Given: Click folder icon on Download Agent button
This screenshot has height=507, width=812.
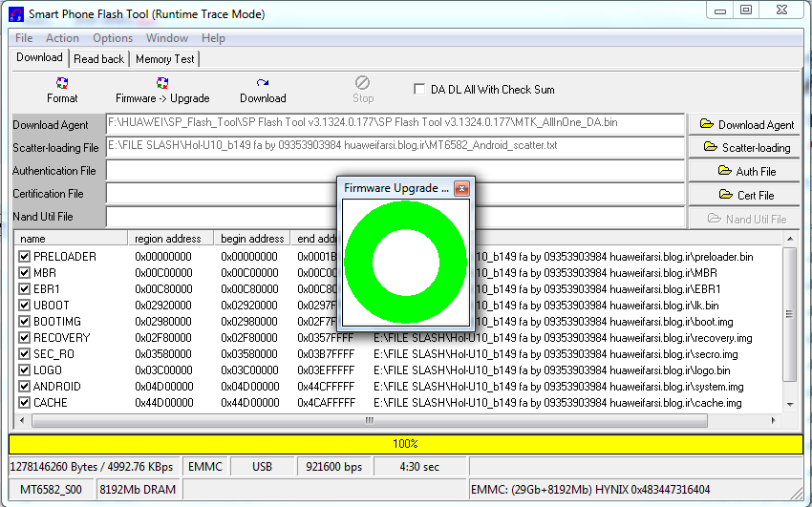Looking at the screenshot, I should pyautogui.click(x=706, y=123).
